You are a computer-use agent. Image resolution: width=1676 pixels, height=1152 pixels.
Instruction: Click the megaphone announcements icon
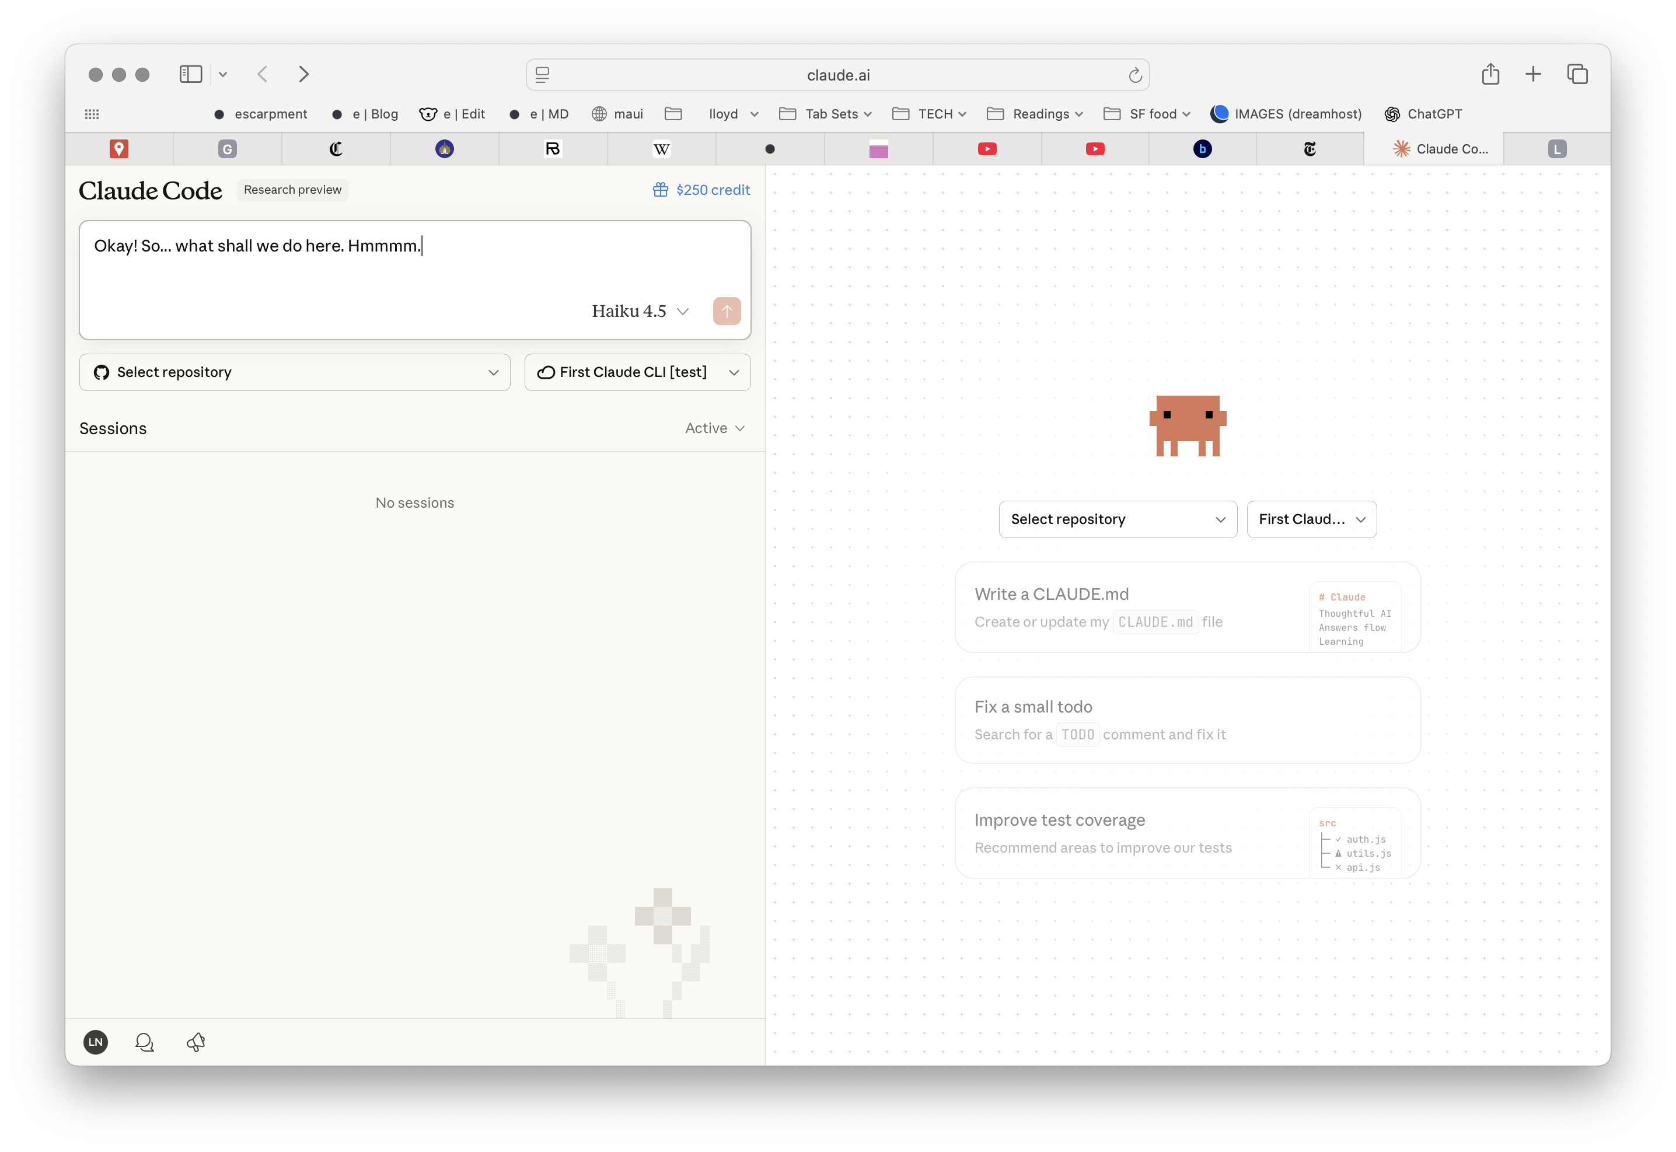(195, 1042)
